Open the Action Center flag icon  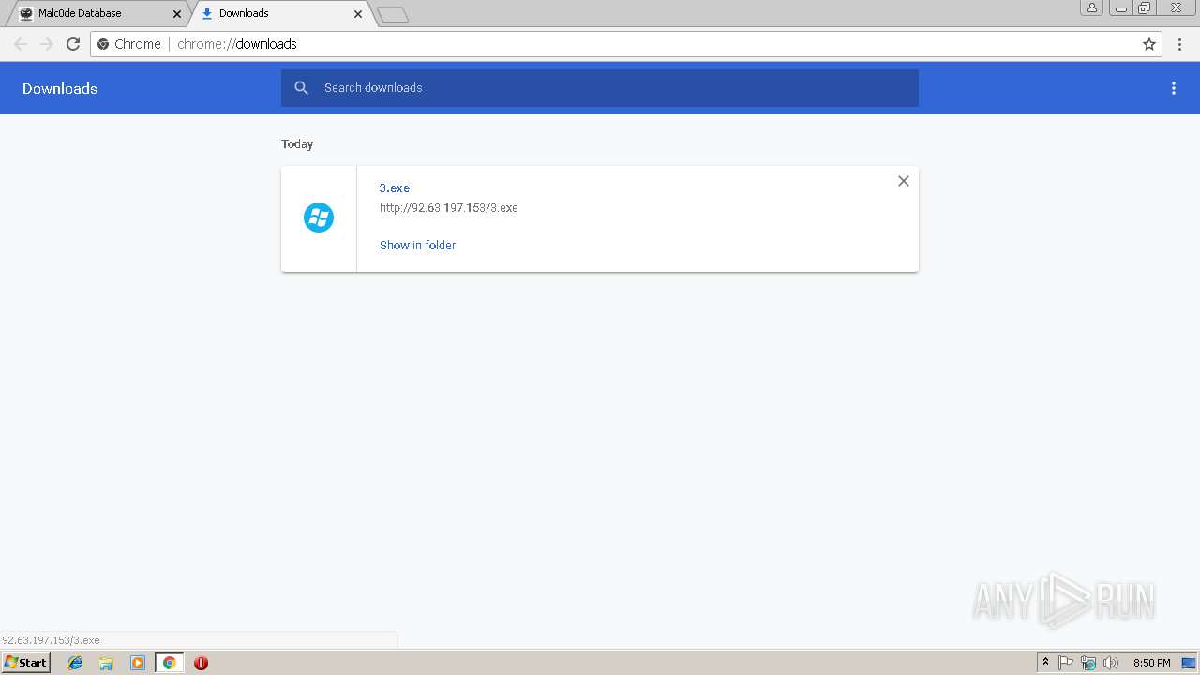click(1066, 663)
